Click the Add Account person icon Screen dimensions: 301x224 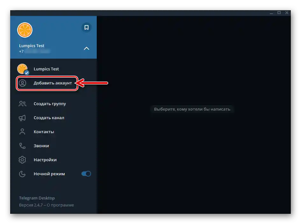click(x=22, y=83)
